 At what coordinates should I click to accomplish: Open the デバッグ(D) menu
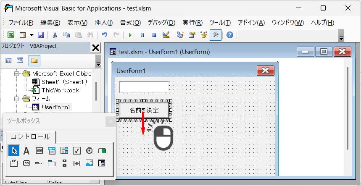click(x=161, y=23)
